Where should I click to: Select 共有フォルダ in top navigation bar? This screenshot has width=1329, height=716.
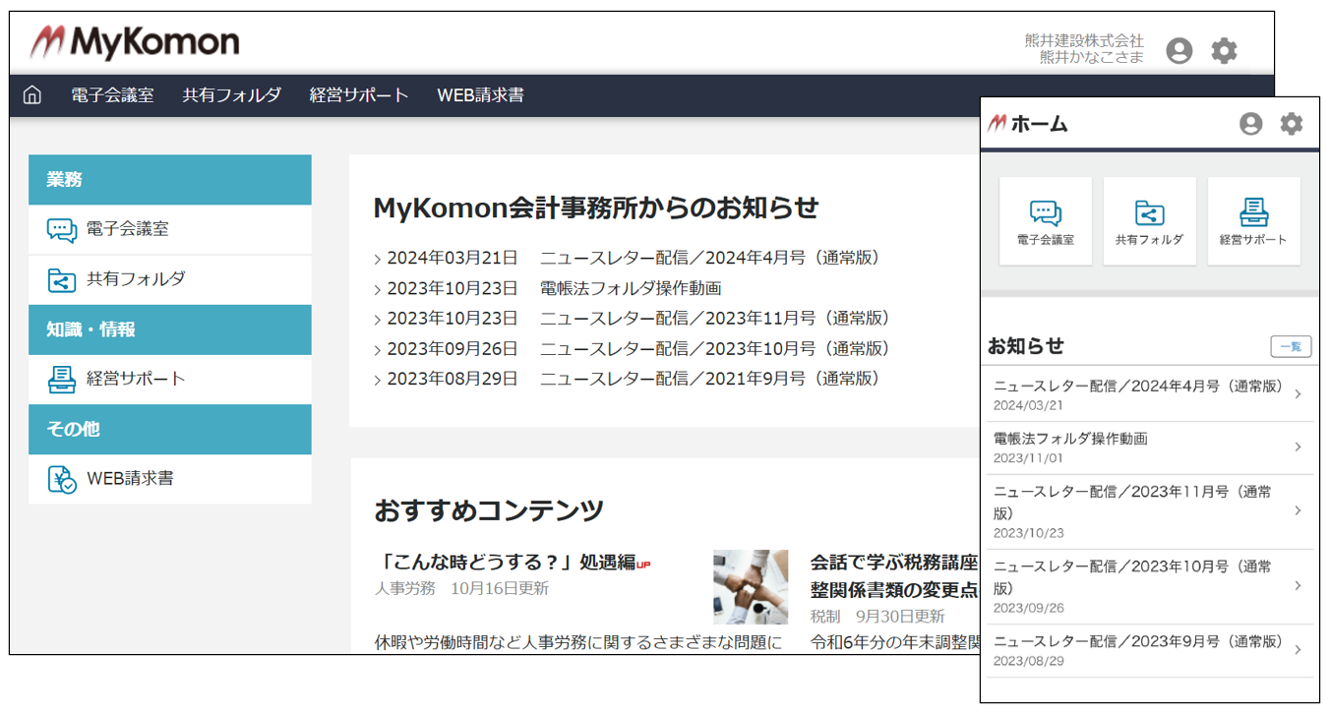tap(231, 95)
